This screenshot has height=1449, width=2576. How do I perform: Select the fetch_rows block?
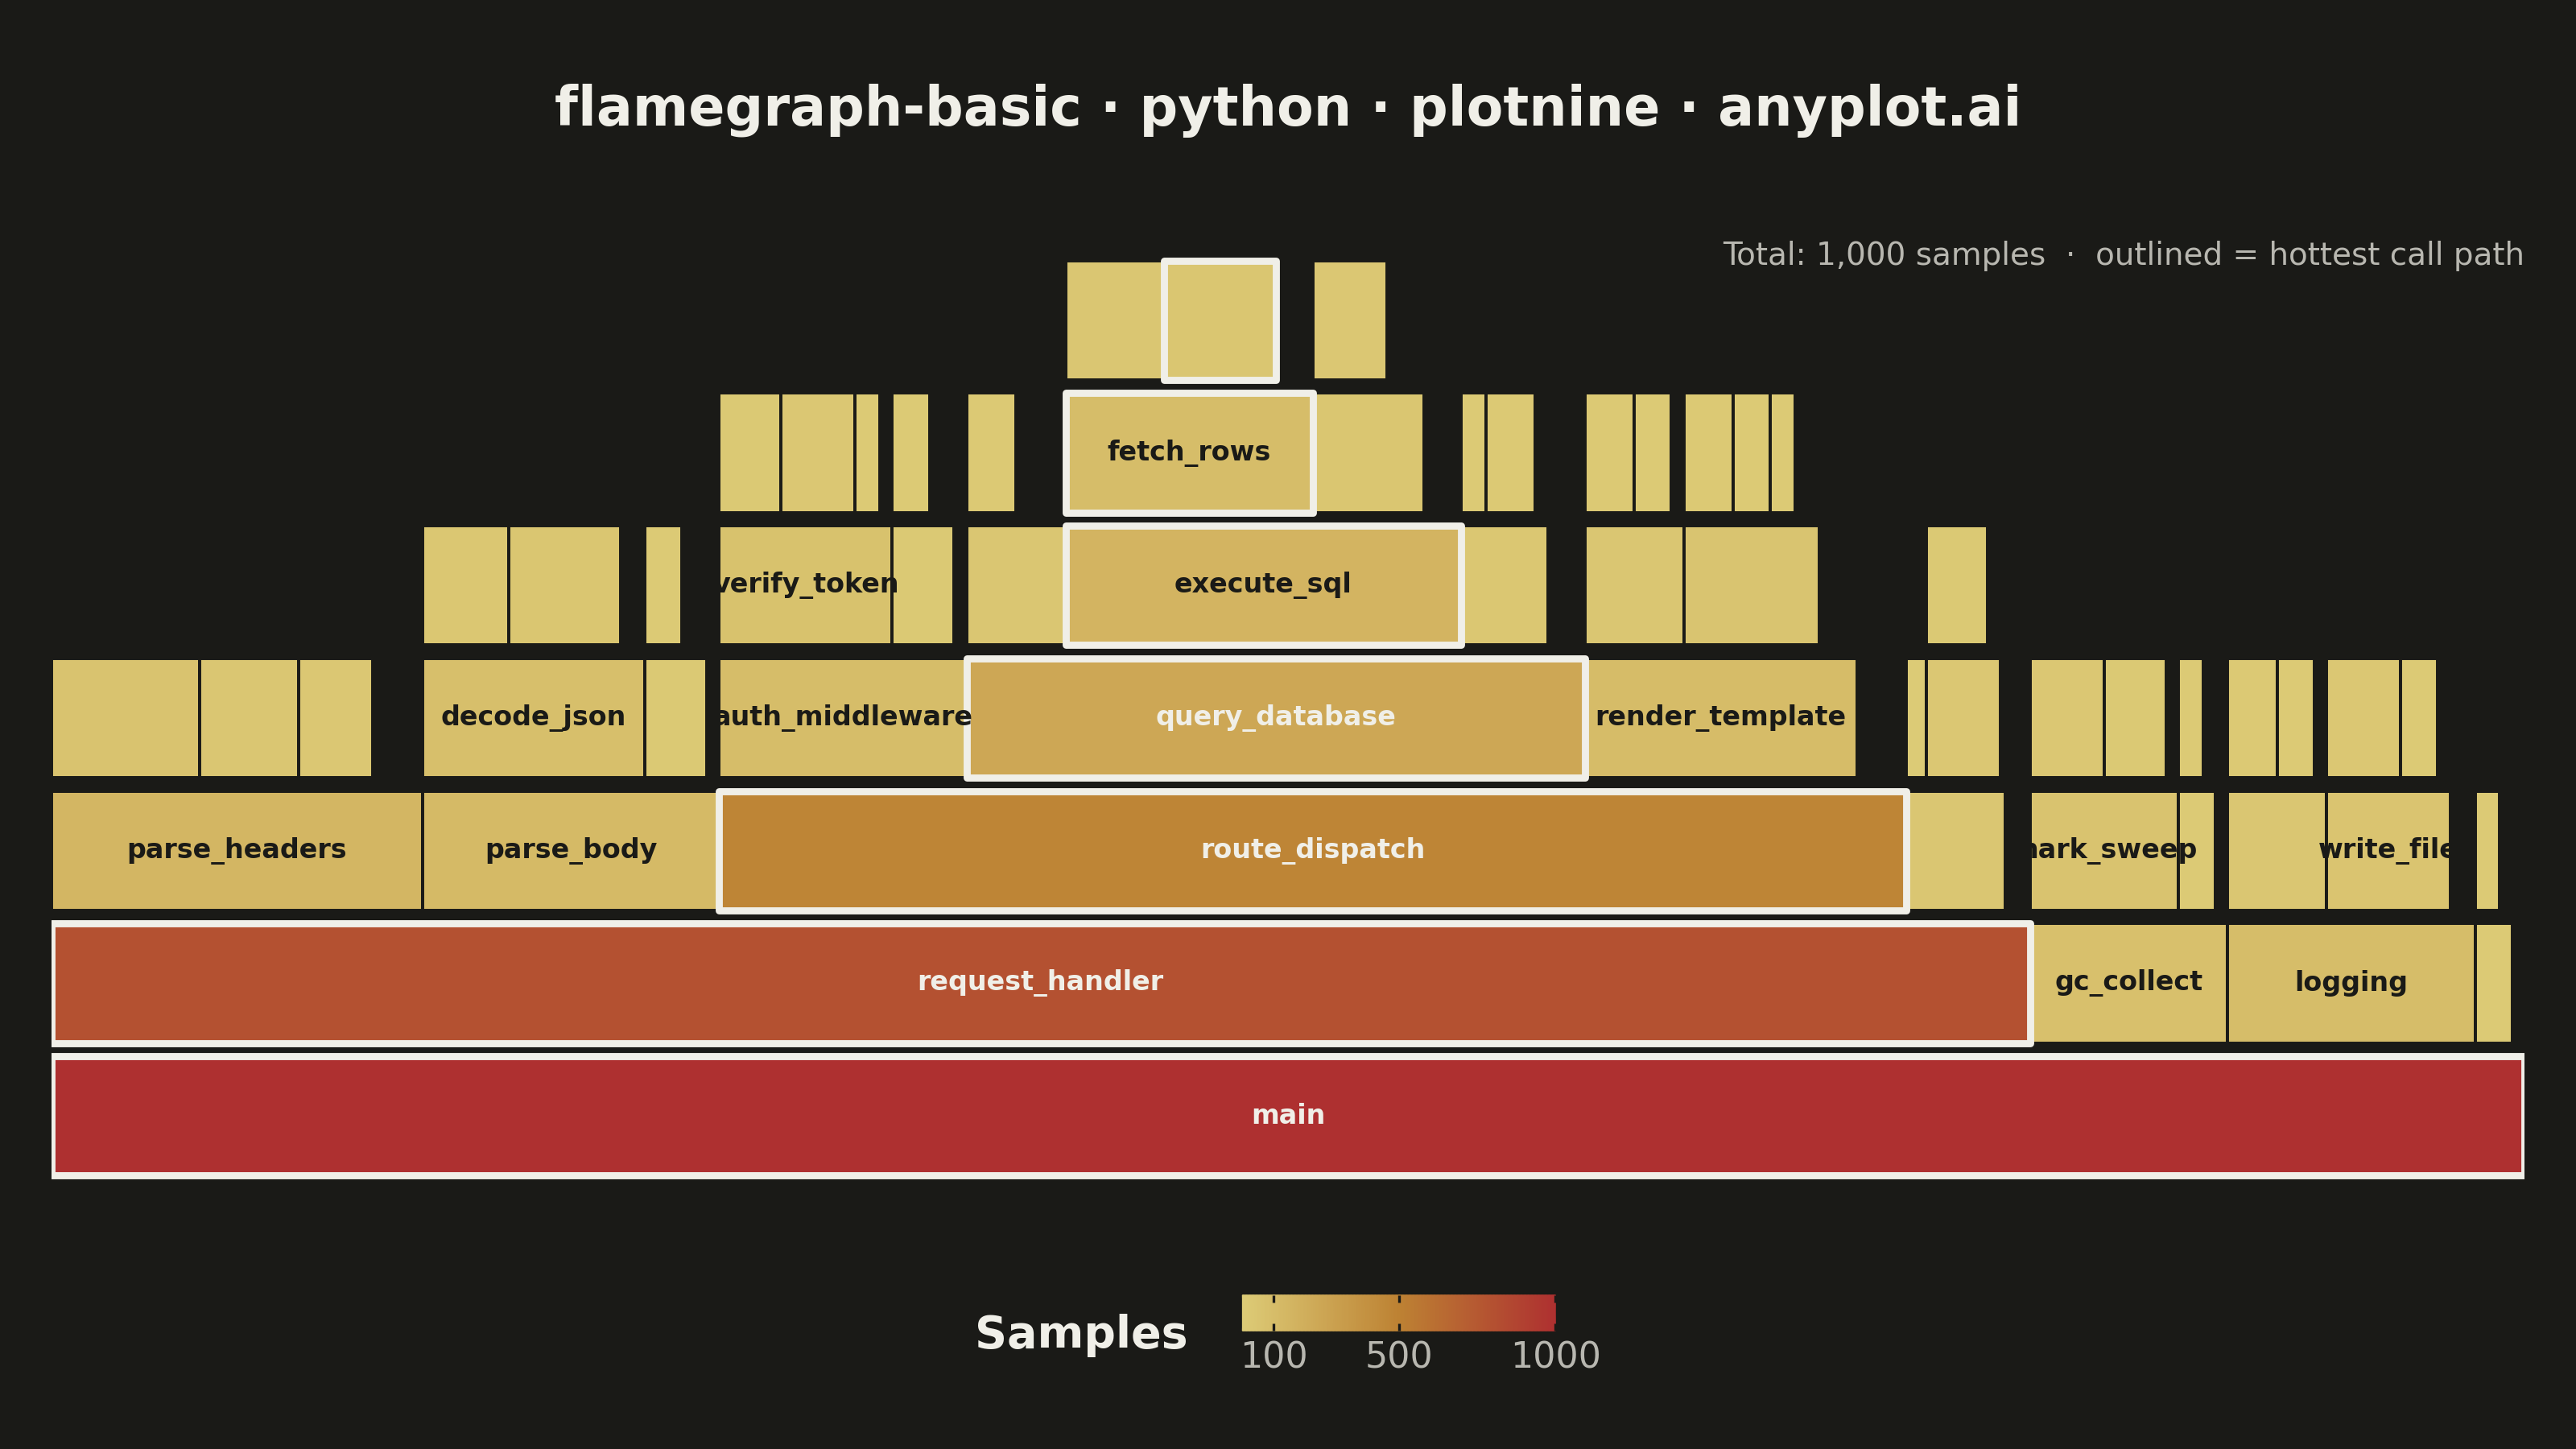(1189, 452)
